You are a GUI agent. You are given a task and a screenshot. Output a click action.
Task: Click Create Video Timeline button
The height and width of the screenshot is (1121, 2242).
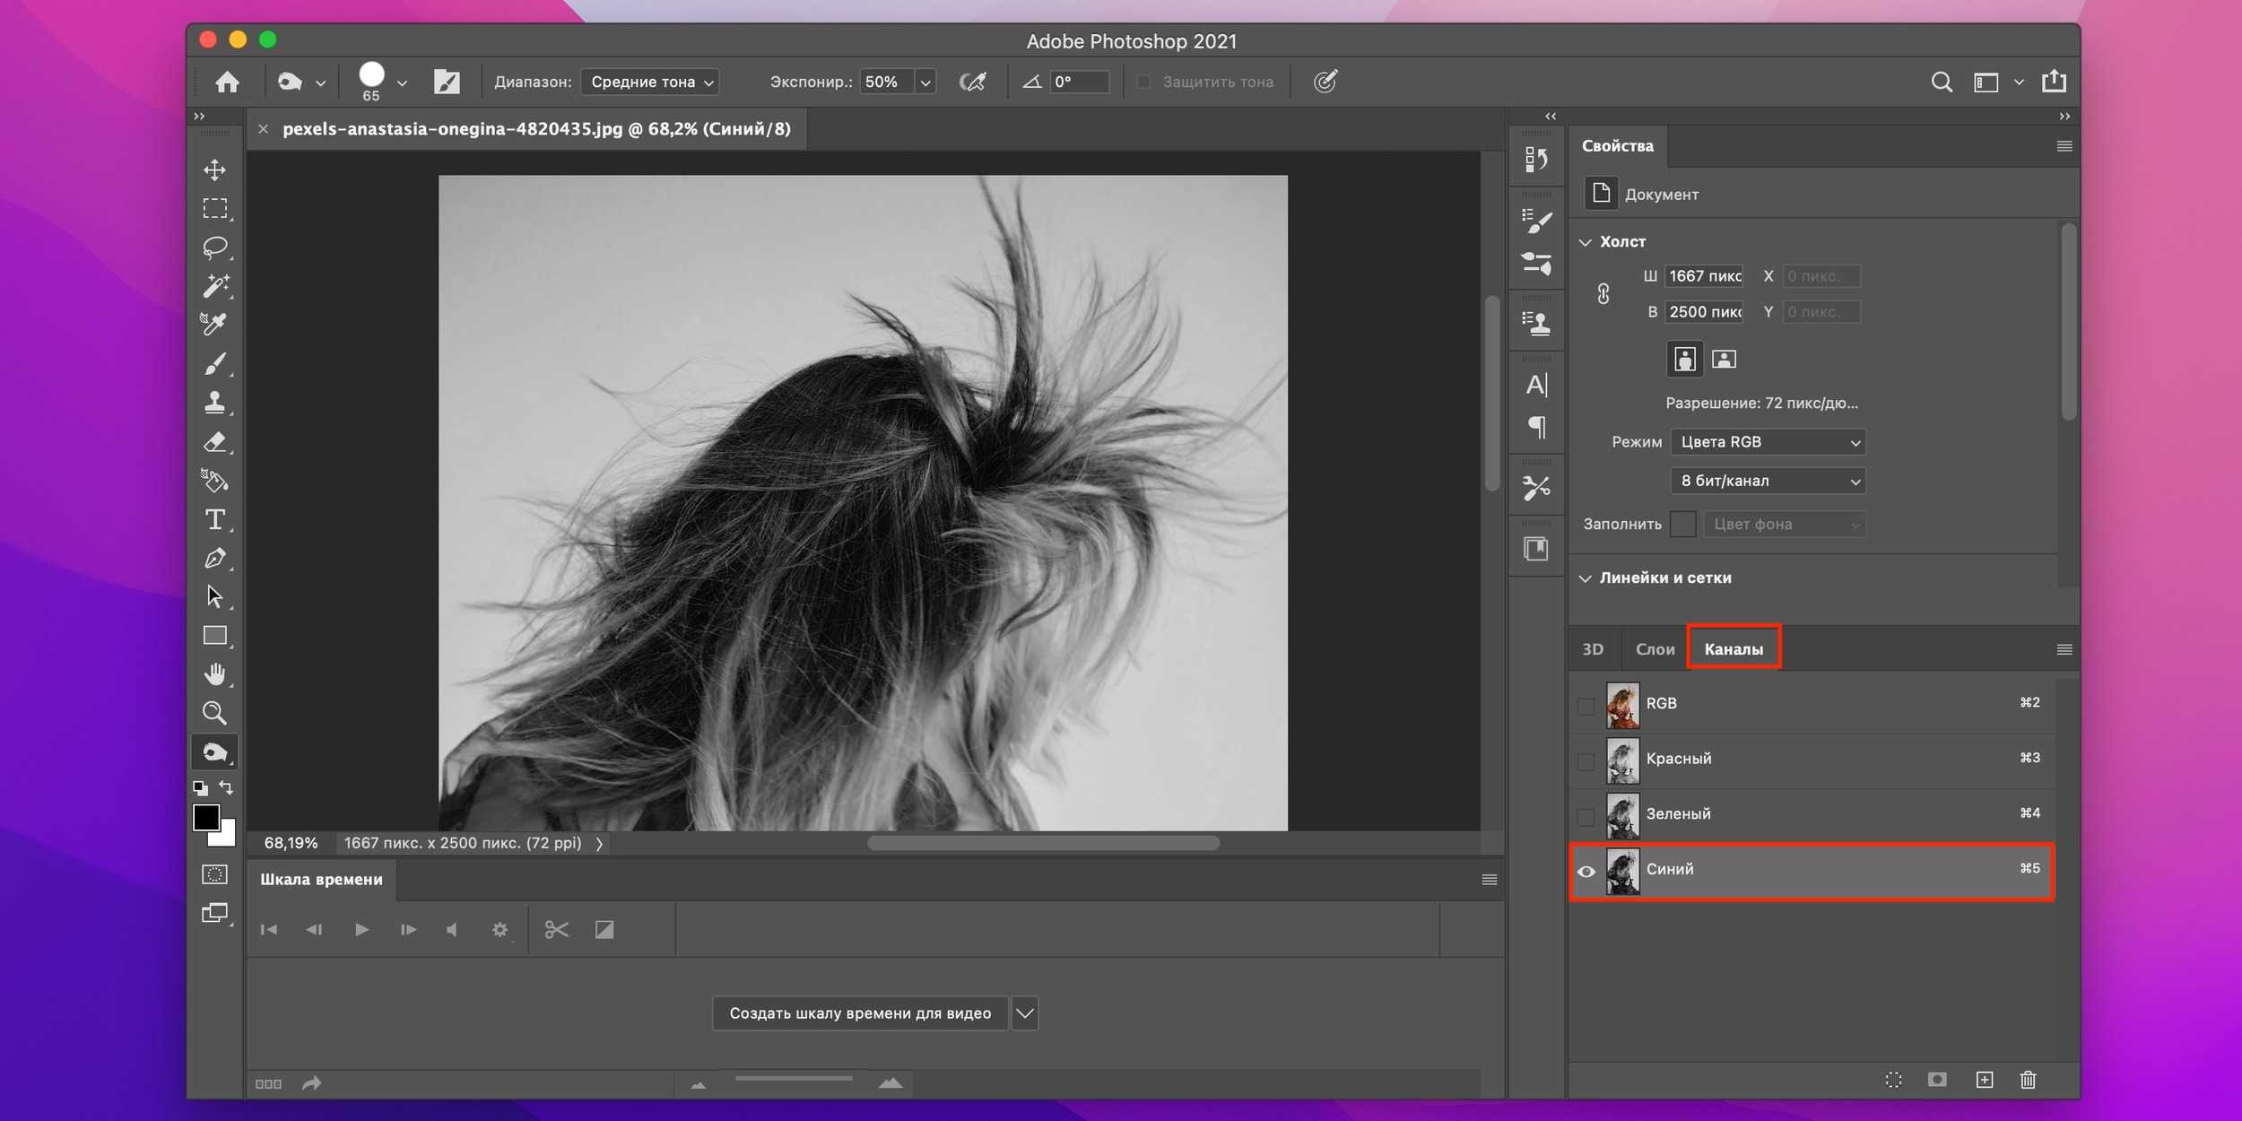click(x=860, y=1013)
